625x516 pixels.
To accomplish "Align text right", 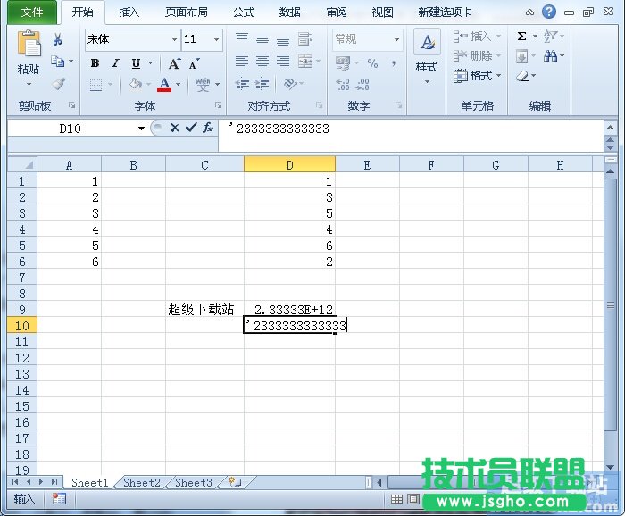I will pos(283,61).
